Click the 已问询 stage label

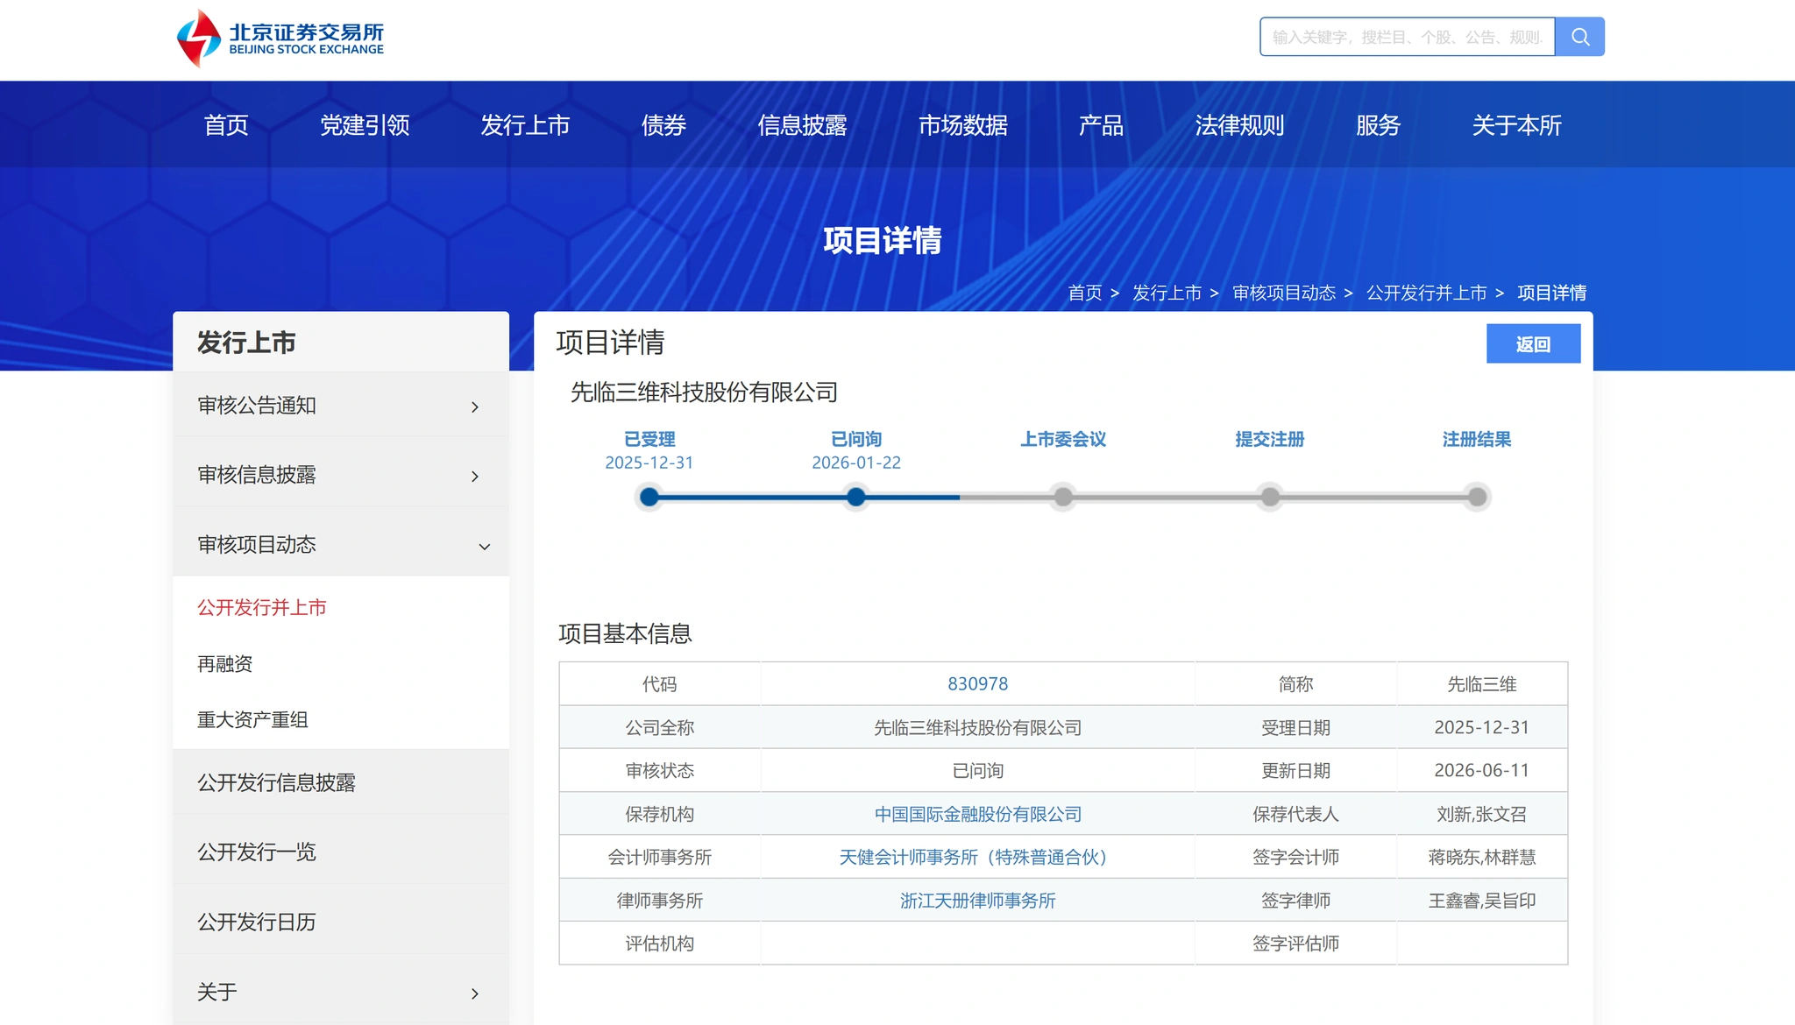click(856, 439)
